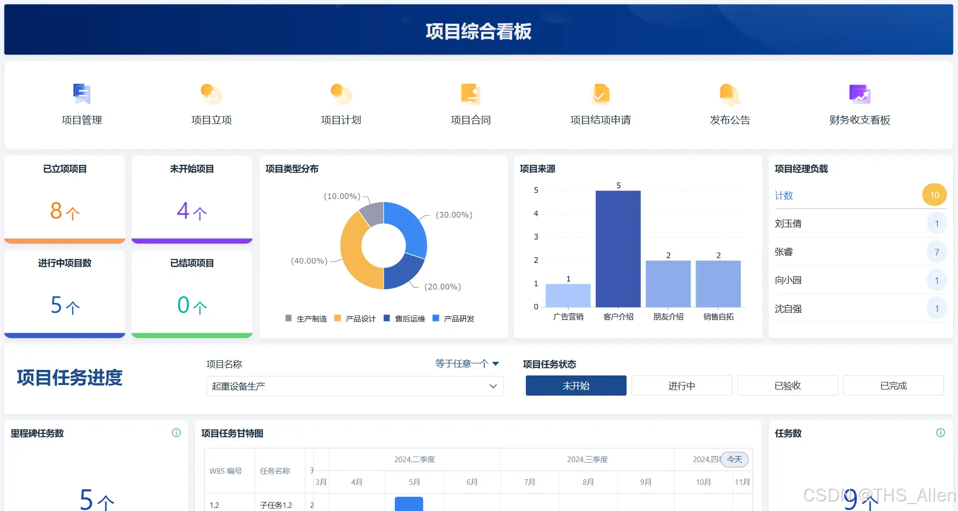Click the info icon on 里程碑任务数 card

[x=176, y=433]
